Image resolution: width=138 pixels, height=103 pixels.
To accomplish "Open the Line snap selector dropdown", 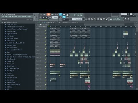I will pos(66,19).
